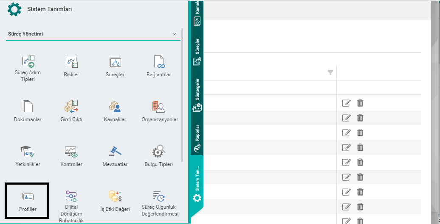Delete the first table row
The image size is (440, 224).
coord(360,103)
